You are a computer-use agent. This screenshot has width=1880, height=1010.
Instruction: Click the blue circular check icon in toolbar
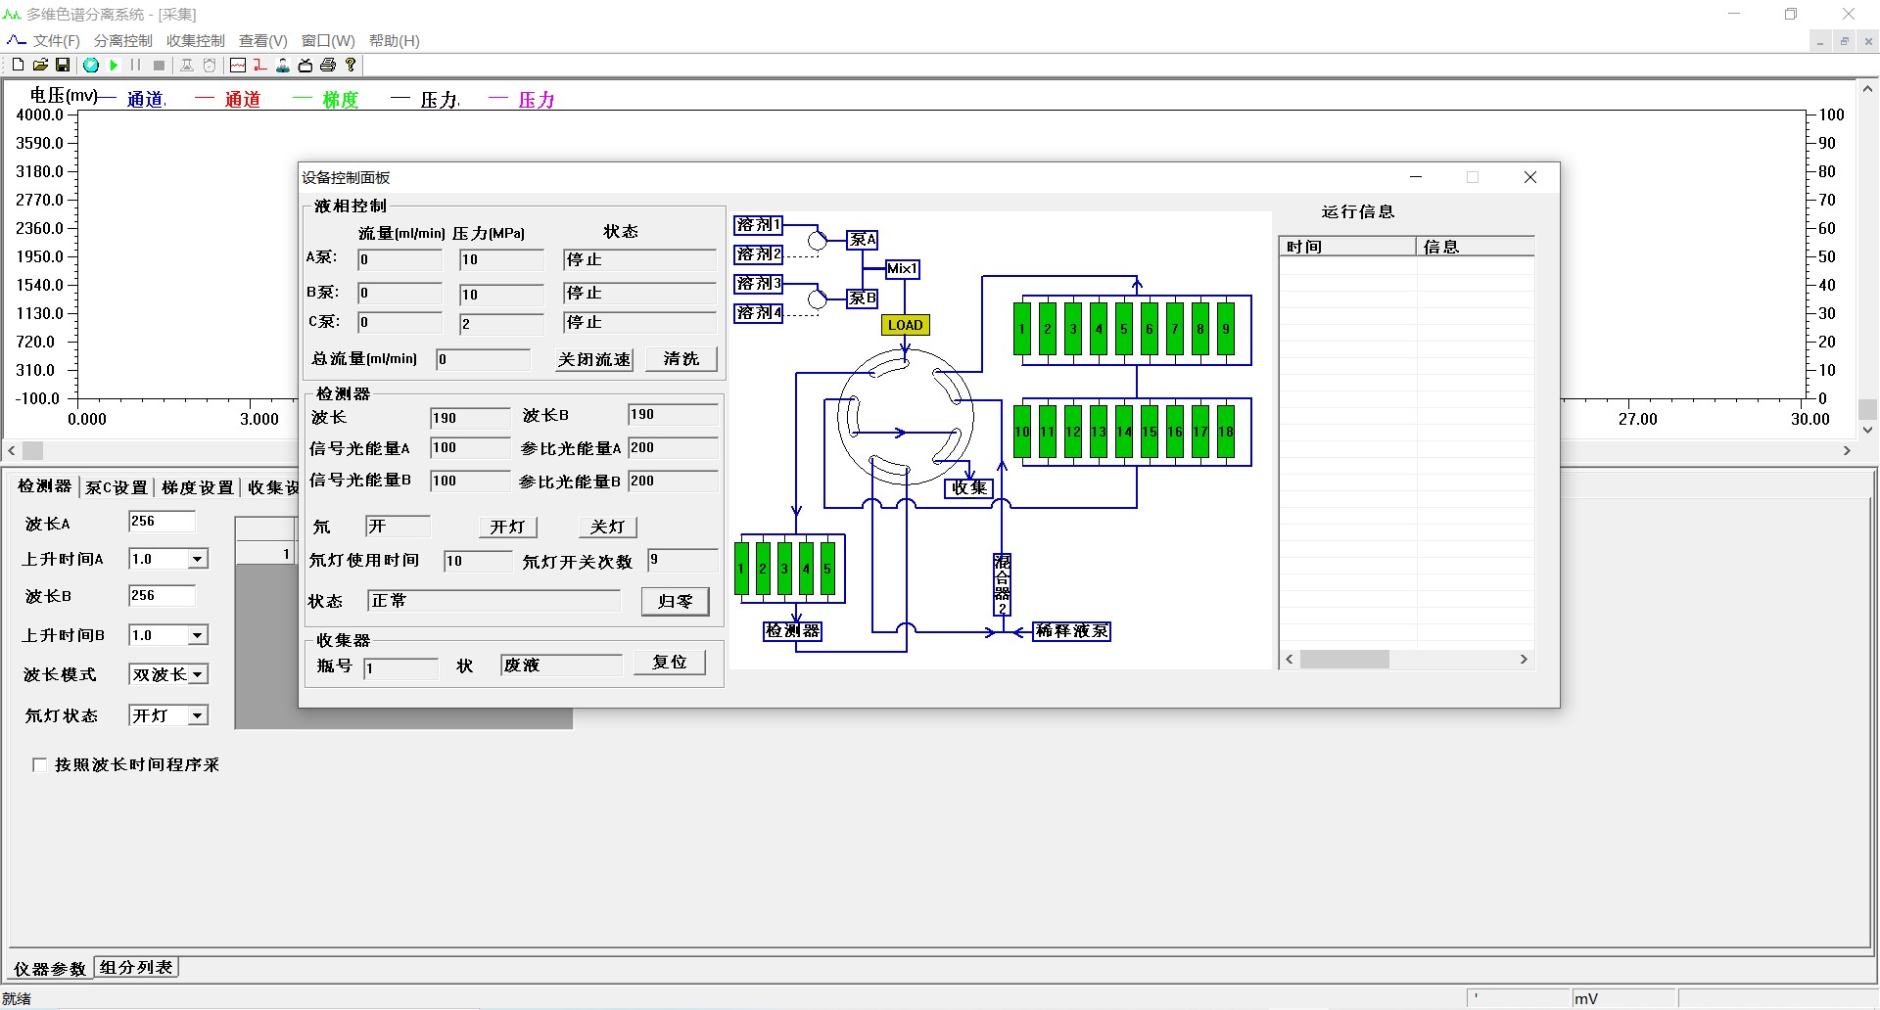[91, 65]
